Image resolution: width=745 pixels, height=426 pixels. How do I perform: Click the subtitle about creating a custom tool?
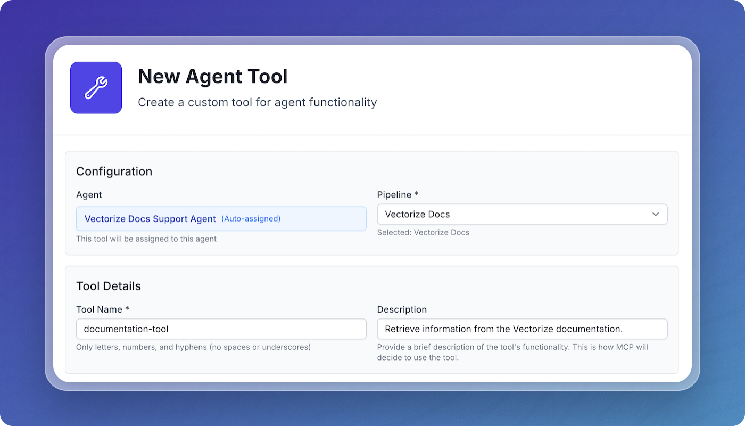pyautogui.click(x=257, y=102)
